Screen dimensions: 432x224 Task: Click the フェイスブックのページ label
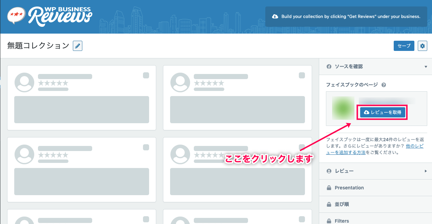tap(352, 85)
